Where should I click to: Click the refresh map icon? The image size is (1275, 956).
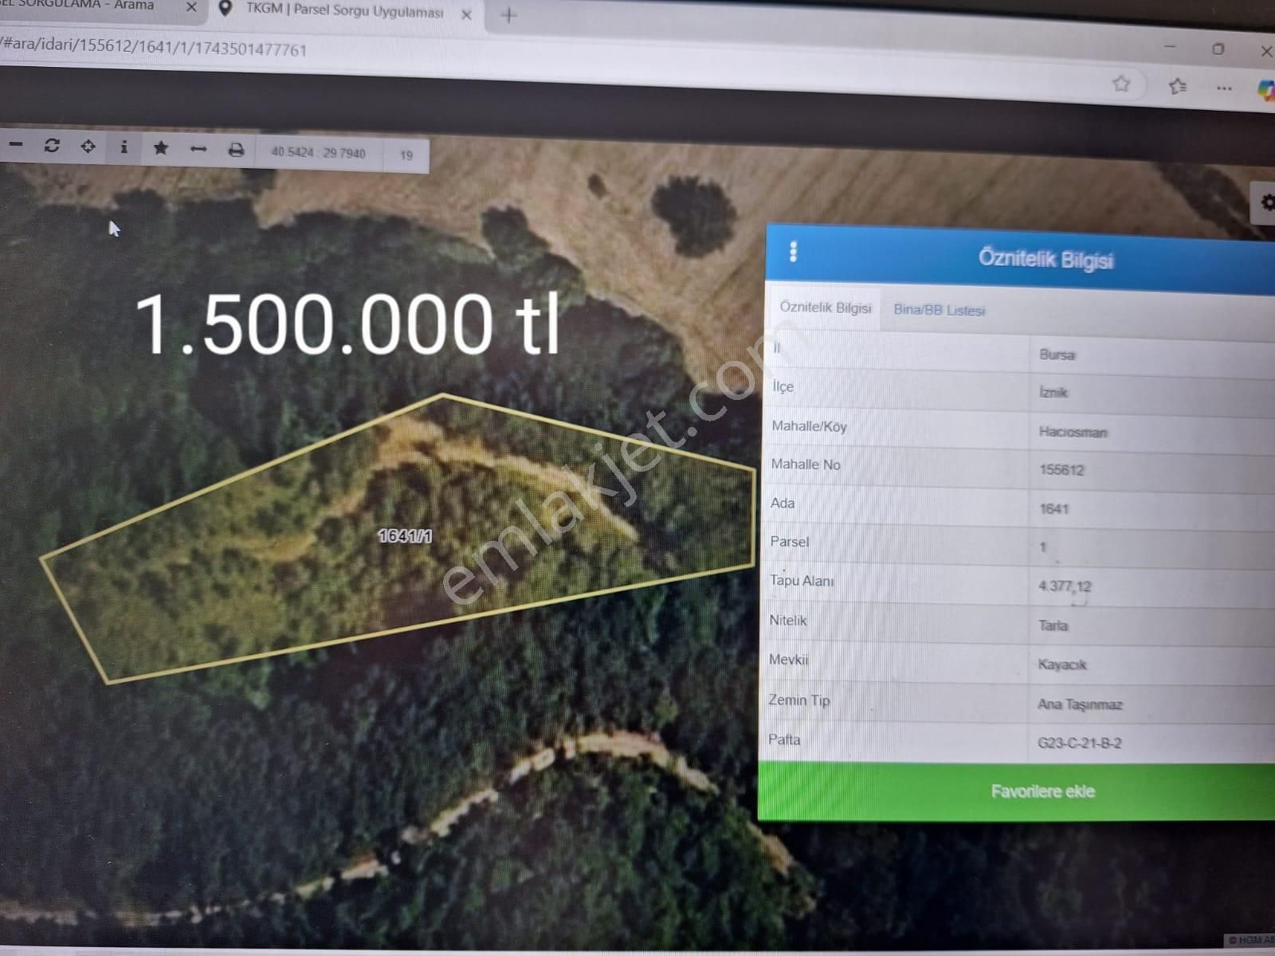(52, 146)
